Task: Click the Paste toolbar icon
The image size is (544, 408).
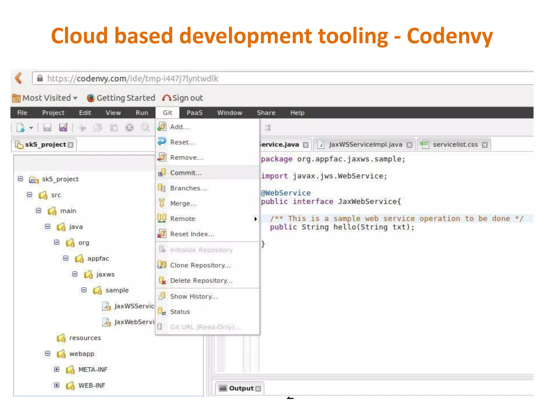Action: pos(114,128)
